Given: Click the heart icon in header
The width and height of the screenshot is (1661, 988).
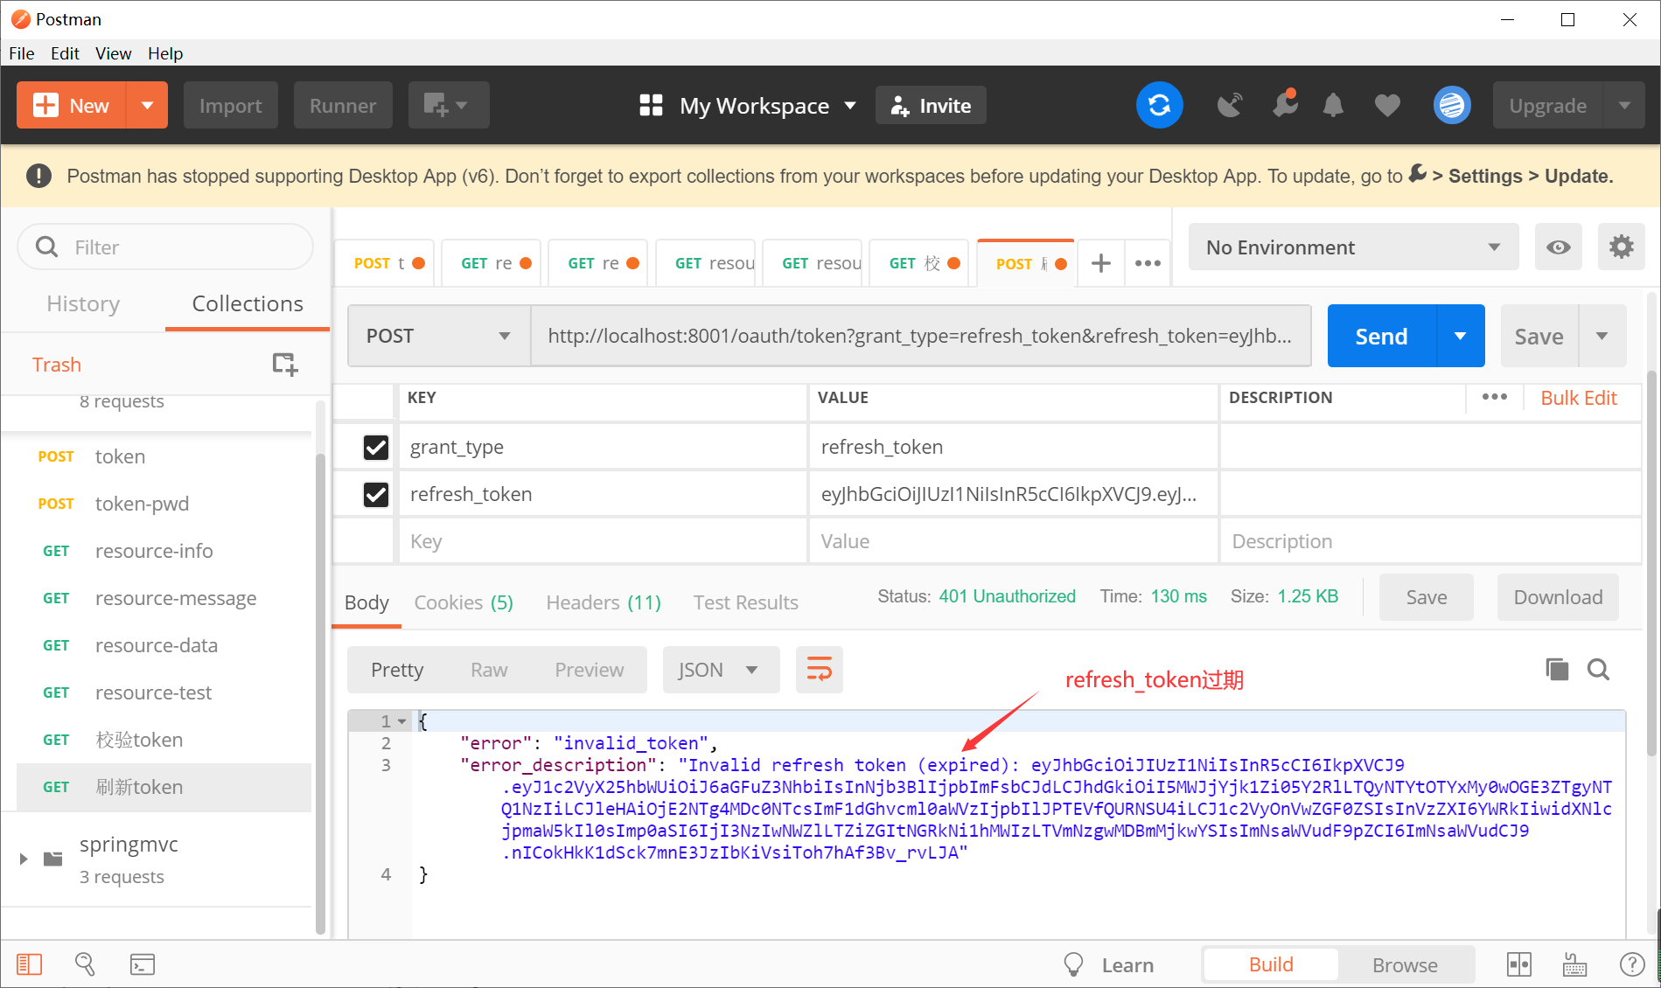Looking at the screenshot, I should tap(1387, 106).
